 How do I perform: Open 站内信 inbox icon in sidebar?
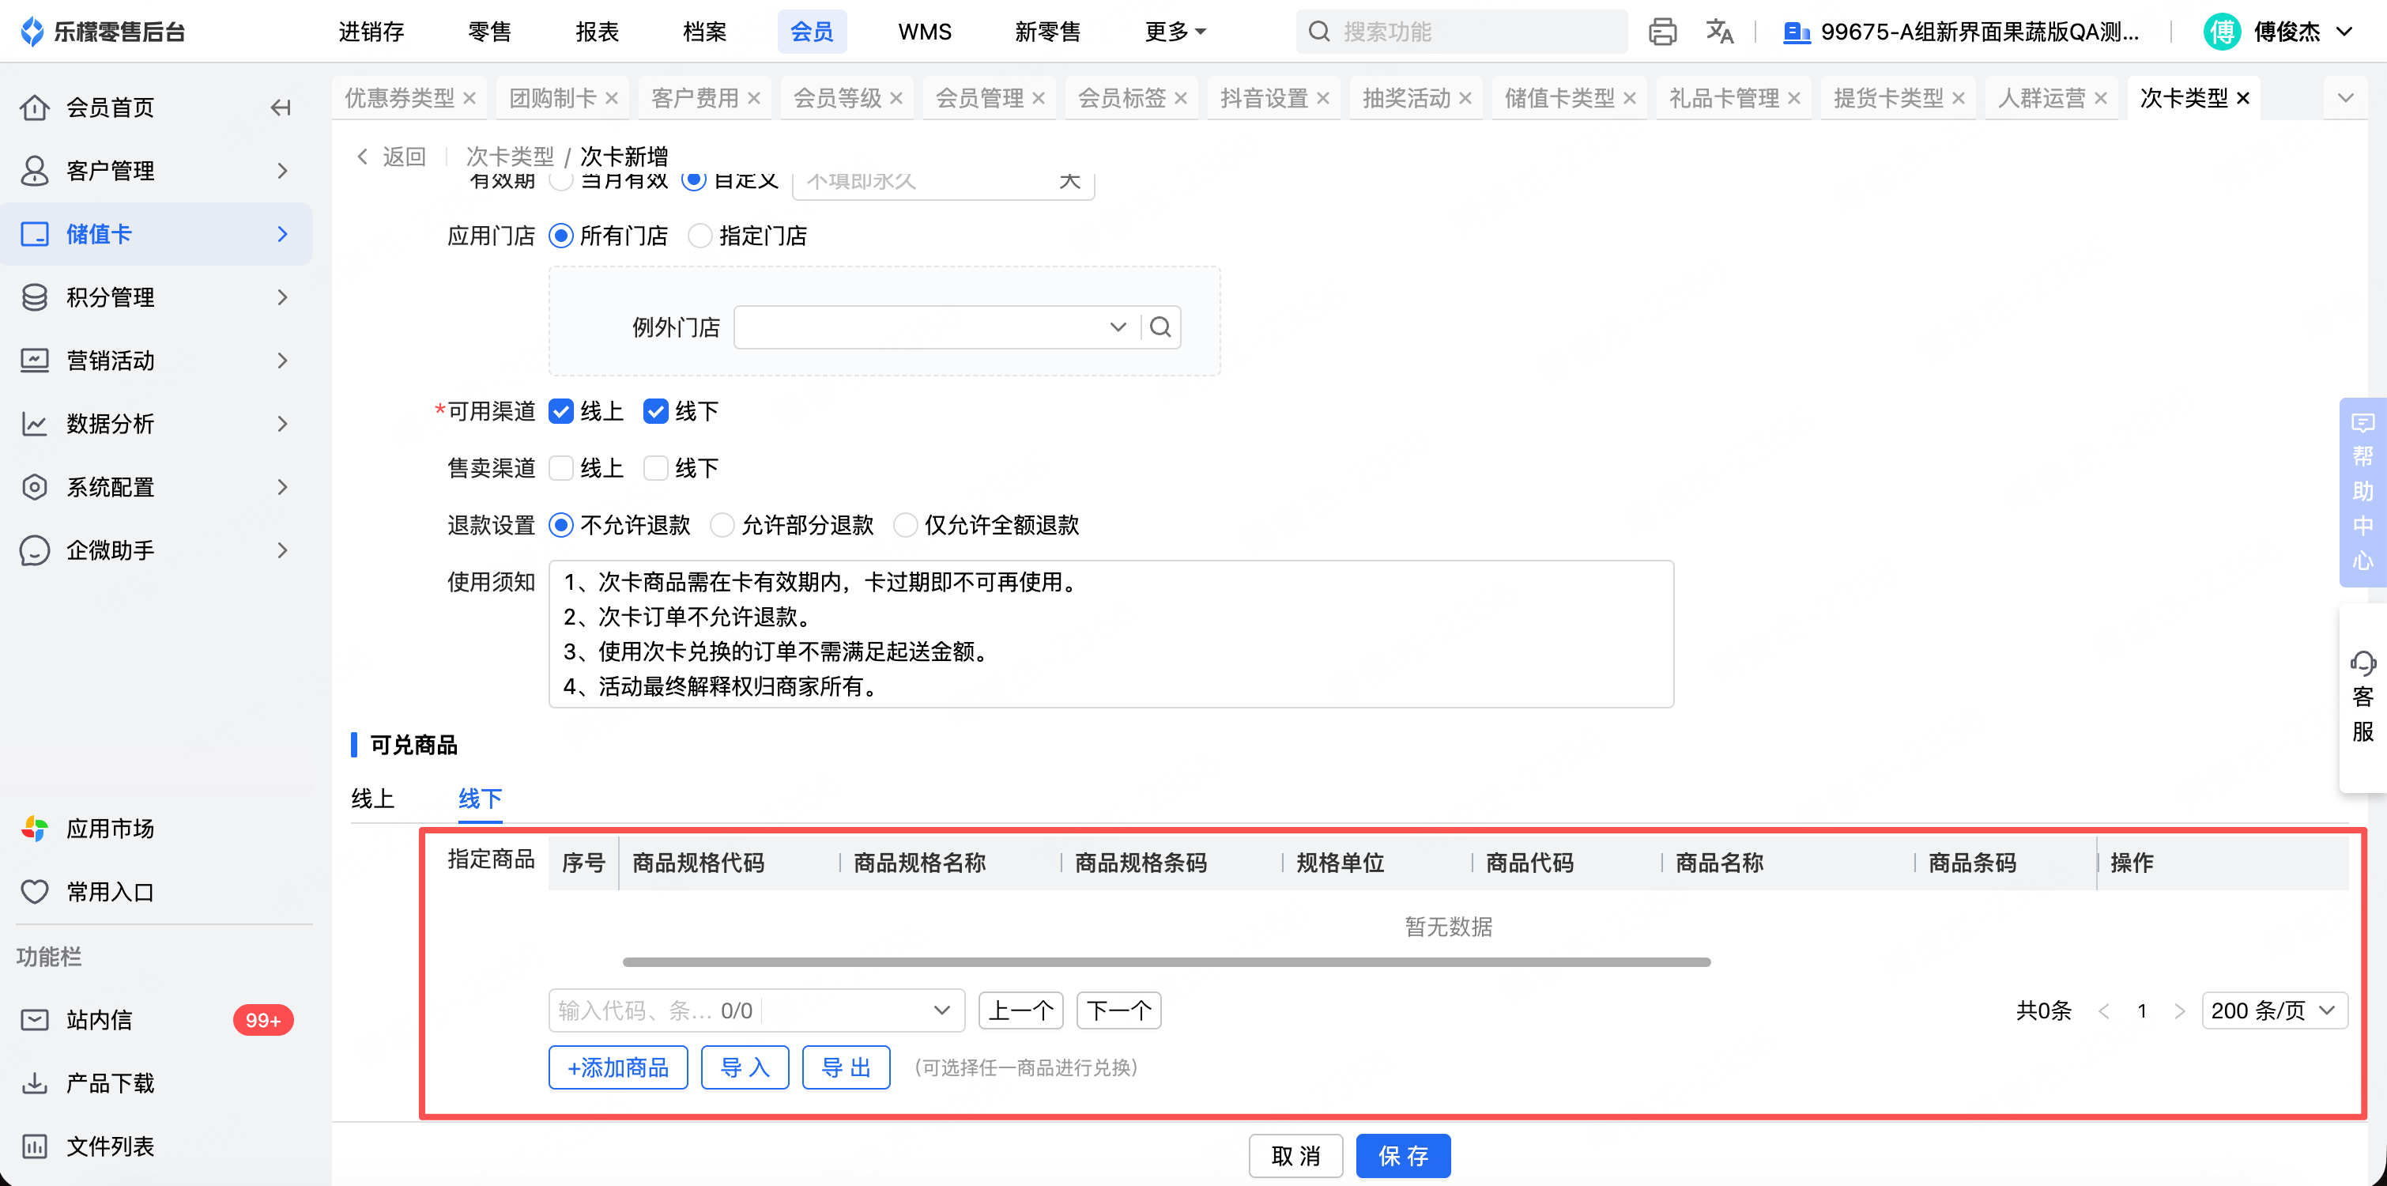click(34, 1020)
